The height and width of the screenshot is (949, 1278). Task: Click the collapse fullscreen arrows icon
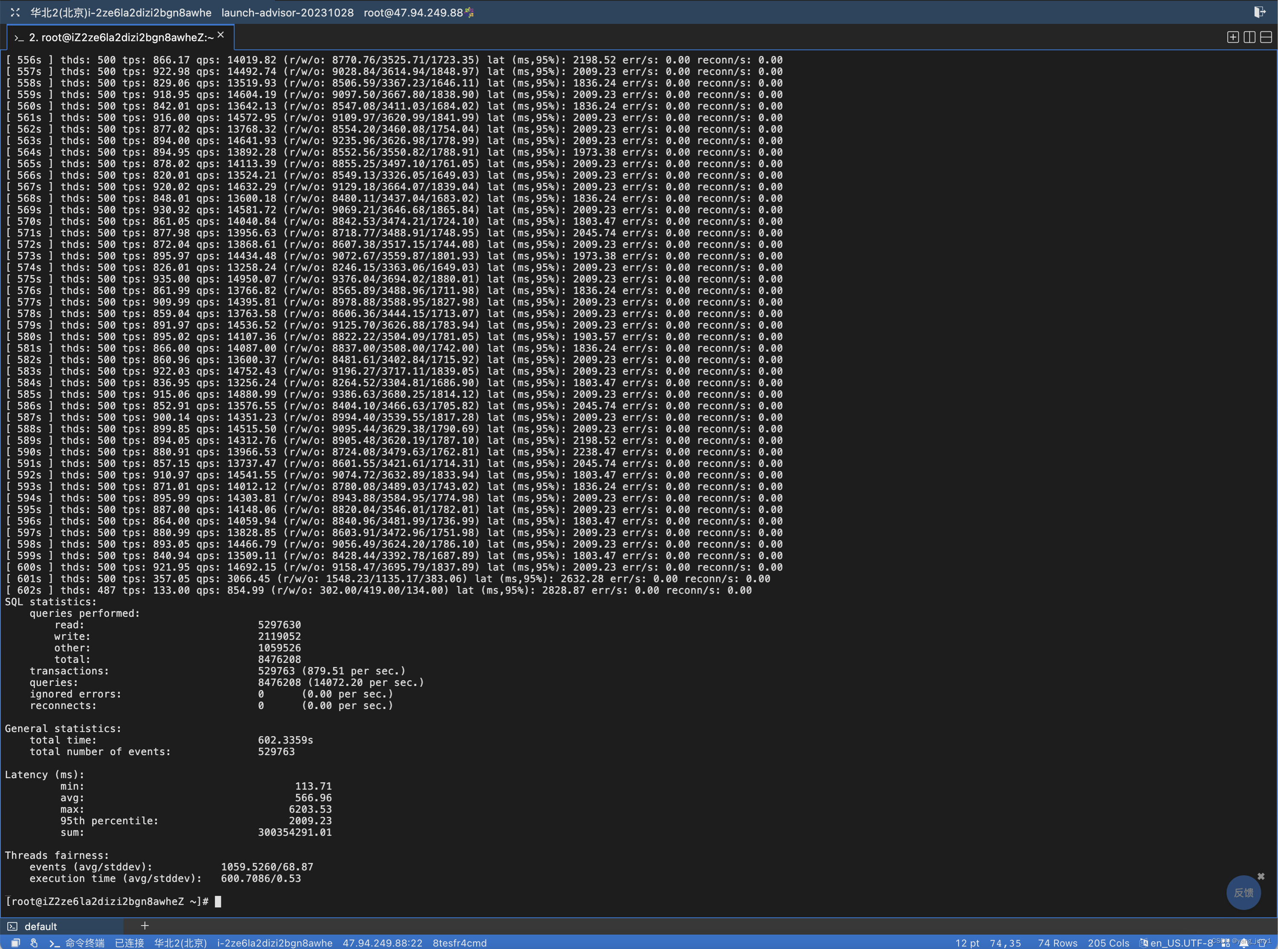coord(15,12)
